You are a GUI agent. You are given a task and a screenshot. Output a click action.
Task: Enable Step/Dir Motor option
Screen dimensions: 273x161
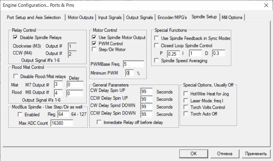tap(94, 49)
